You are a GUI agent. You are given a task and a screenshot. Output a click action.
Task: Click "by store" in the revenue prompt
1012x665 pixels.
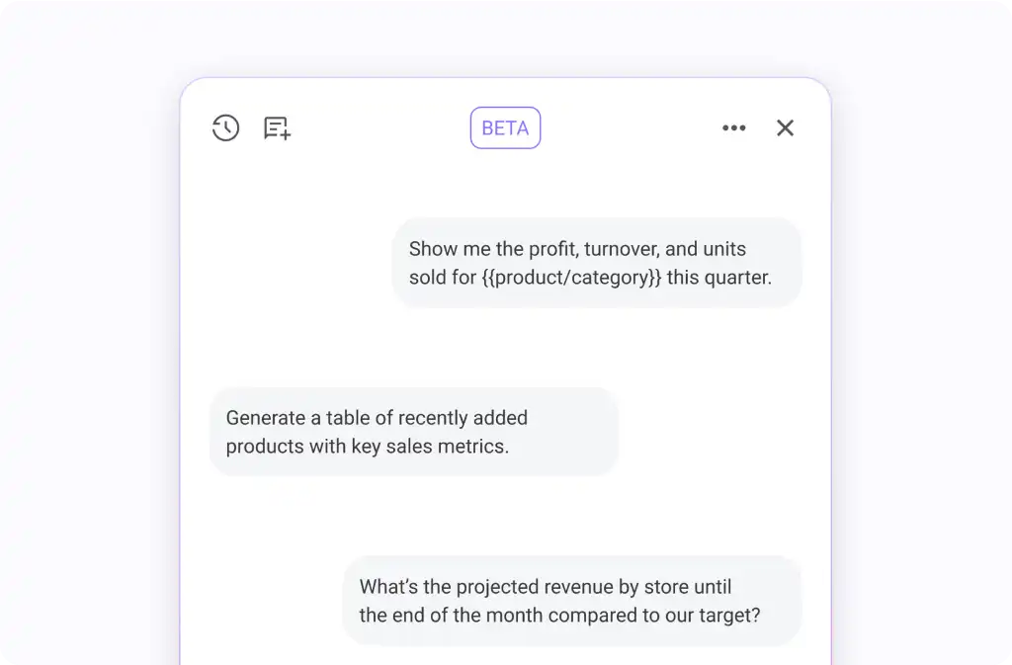pyautogui.click(x=651, y=587)
